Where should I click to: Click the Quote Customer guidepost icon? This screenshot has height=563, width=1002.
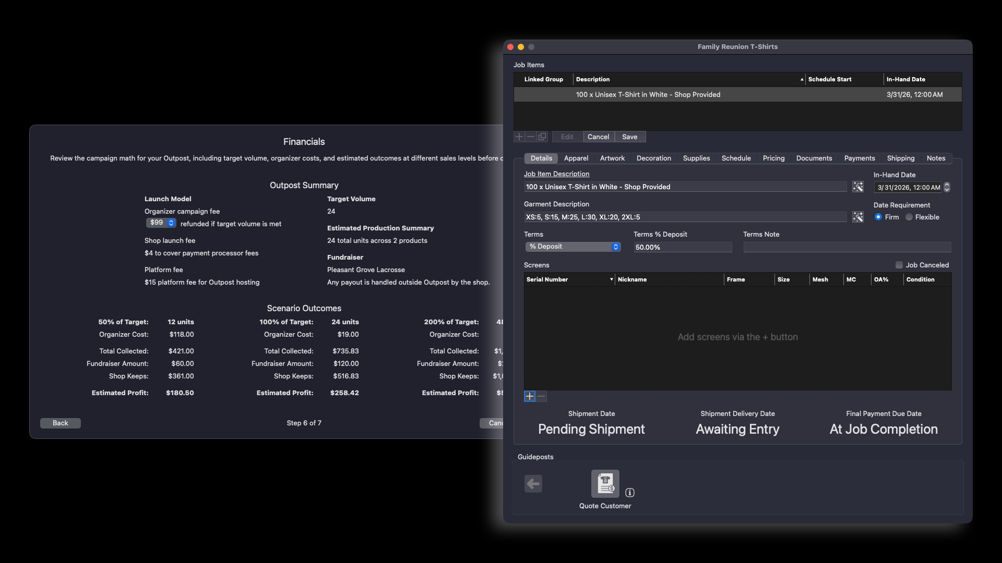[605, 484]
